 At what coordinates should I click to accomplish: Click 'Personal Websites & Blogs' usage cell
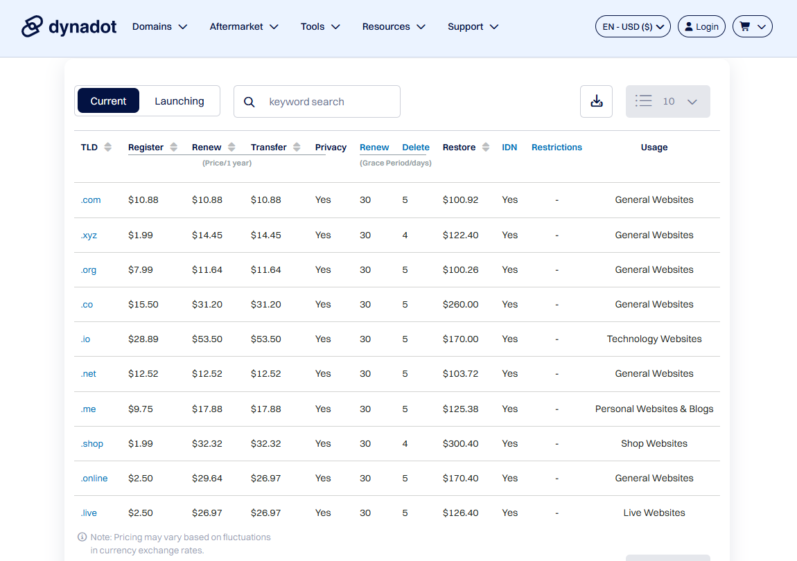[x=654, y=409]
